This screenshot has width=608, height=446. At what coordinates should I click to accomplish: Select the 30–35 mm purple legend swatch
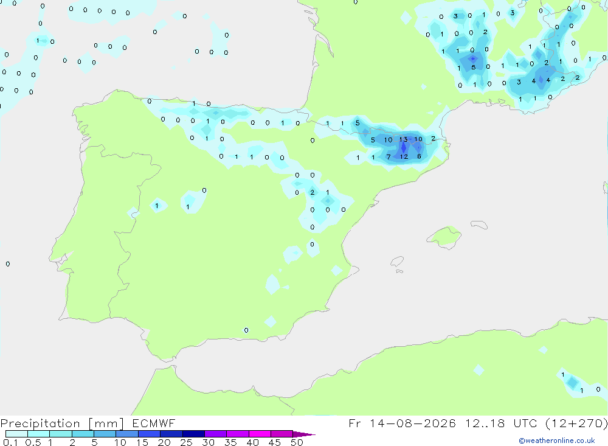[215, 434]
